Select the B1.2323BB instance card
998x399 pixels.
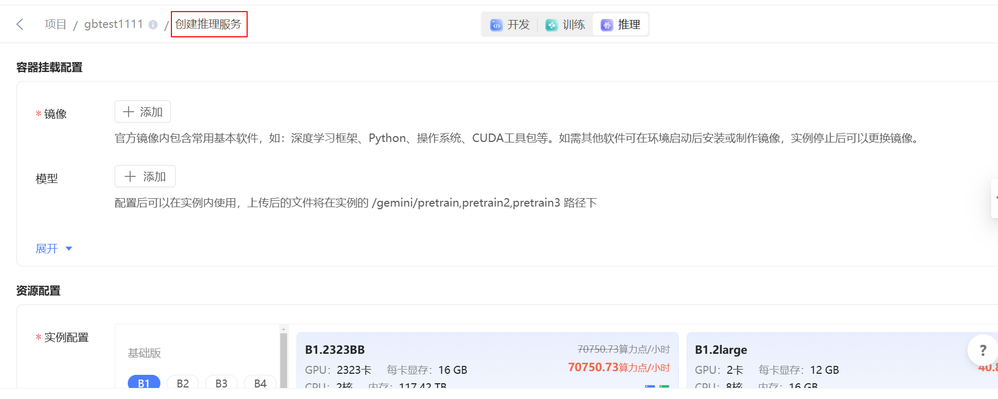(x=487, y=361)
